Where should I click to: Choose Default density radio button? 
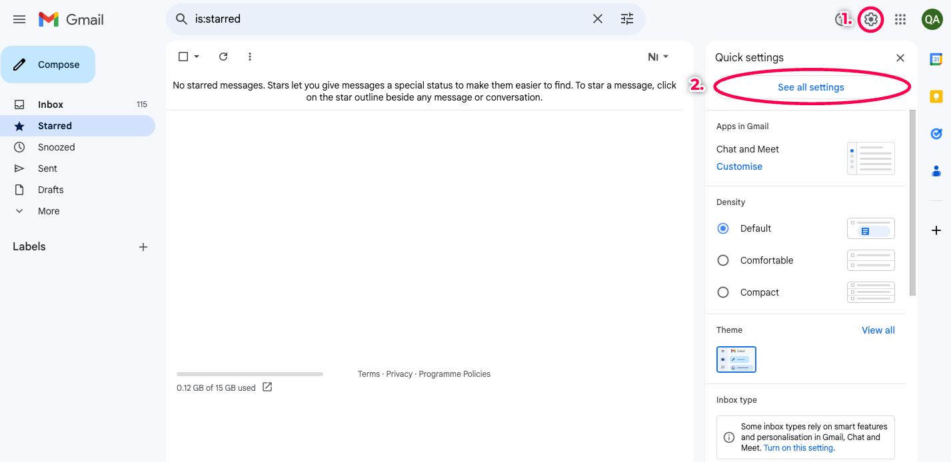click(x=723, y=228)
